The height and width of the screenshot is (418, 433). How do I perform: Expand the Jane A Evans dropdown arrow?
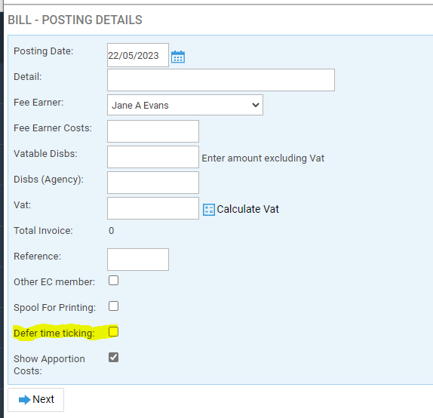[256, 105]
